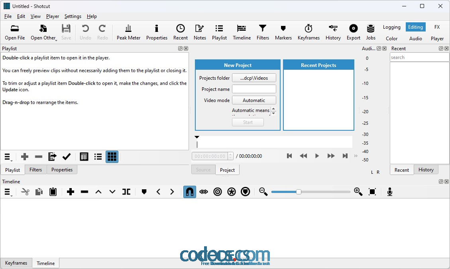Split at playhead on the timeline
Viewport: 450px width, 269px height.
(x=126, y=192)
